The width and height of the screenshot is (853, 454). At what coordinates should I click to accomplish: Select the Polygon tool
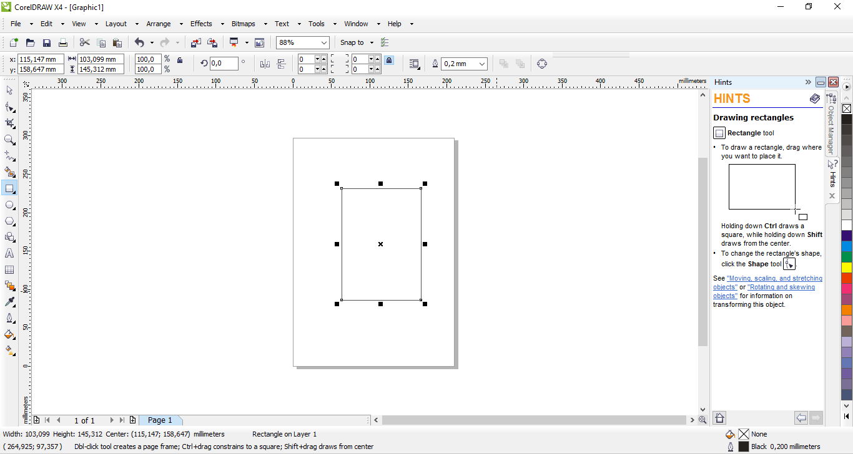(9, 221)
